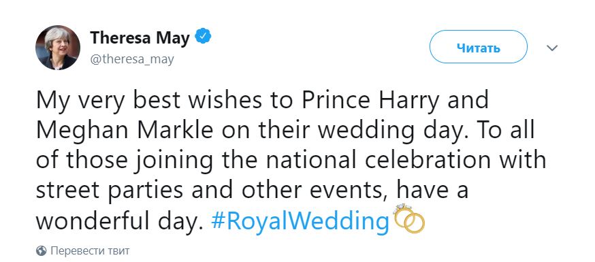Click the globe icon beside translate link
595x262 pixels.
(x=41, y=251)
